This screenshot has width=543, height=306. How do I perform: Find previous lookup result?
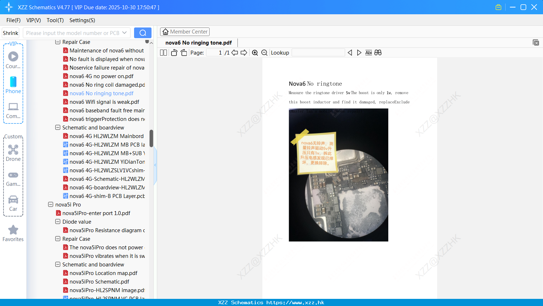350,53
